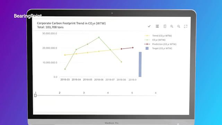This screenshot has width=222, height=125.
Task: Click the 2018-08 green CO2e data point
Action: coord(121,62)
